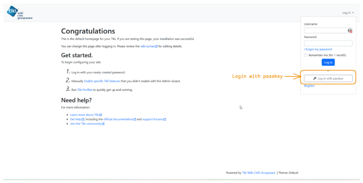Focus the Password input field
This screenshot has width=363, height=183.
click(328, 43)
